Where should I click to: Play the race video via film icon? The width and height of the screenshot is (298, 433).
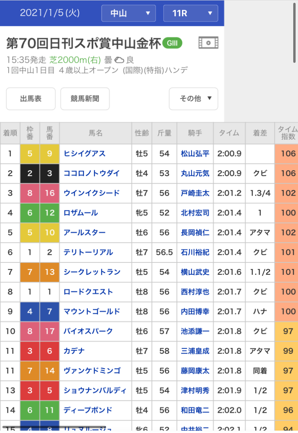(x=208, y=43)
